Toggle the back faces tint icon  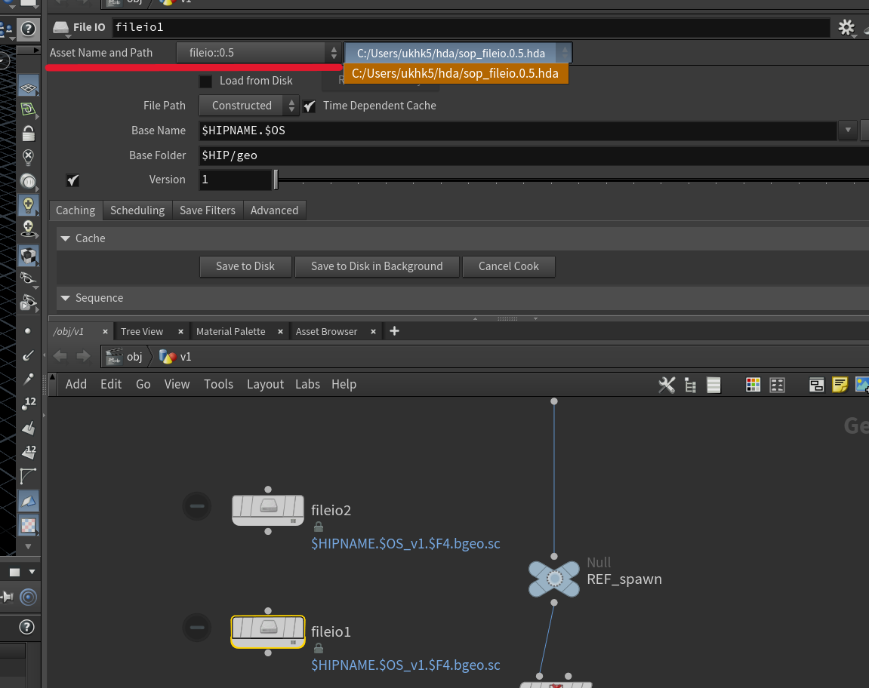[x=28, y=501]
